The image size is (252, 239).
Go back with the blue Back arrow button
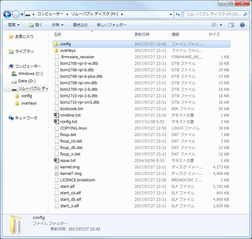[x=7, y=14]
